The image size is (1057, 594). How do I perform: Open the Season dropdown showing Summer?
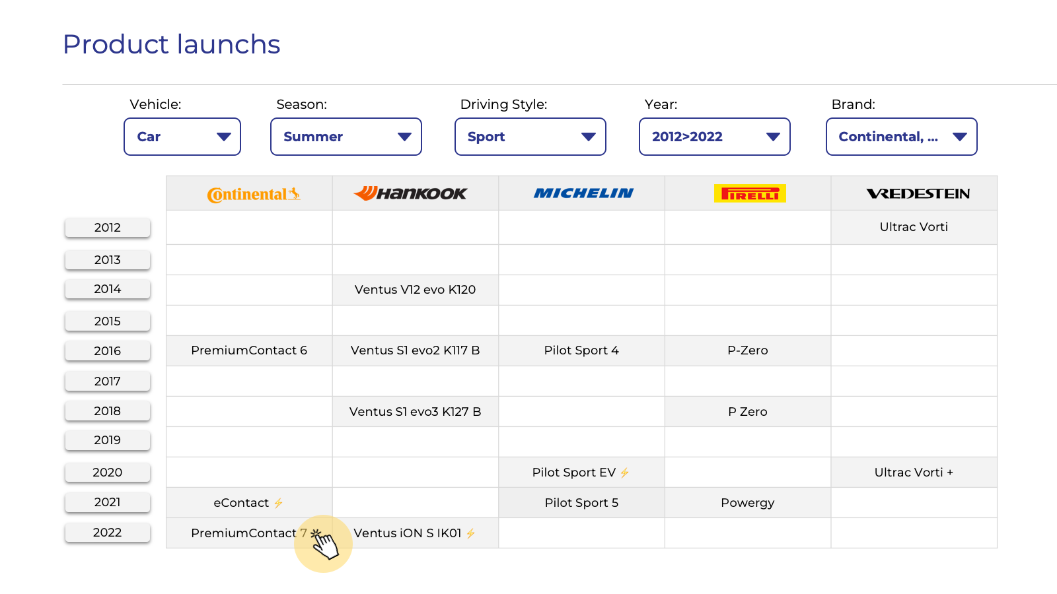[x=346, y=137]
